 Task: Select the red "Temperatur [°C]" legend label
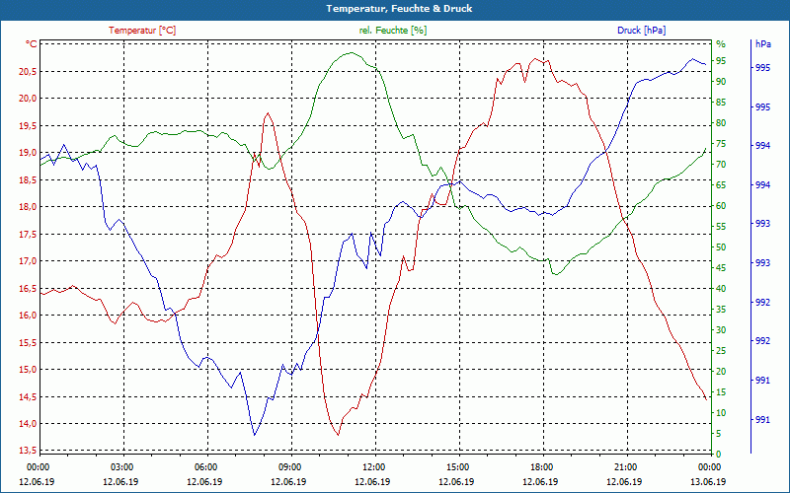pyautogui.click(x=142, y=31)
